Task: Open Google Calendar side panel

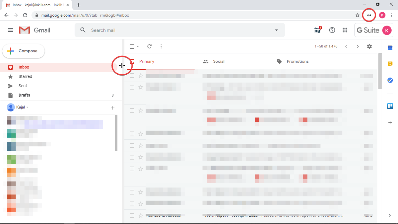Action: click(390, 48)
